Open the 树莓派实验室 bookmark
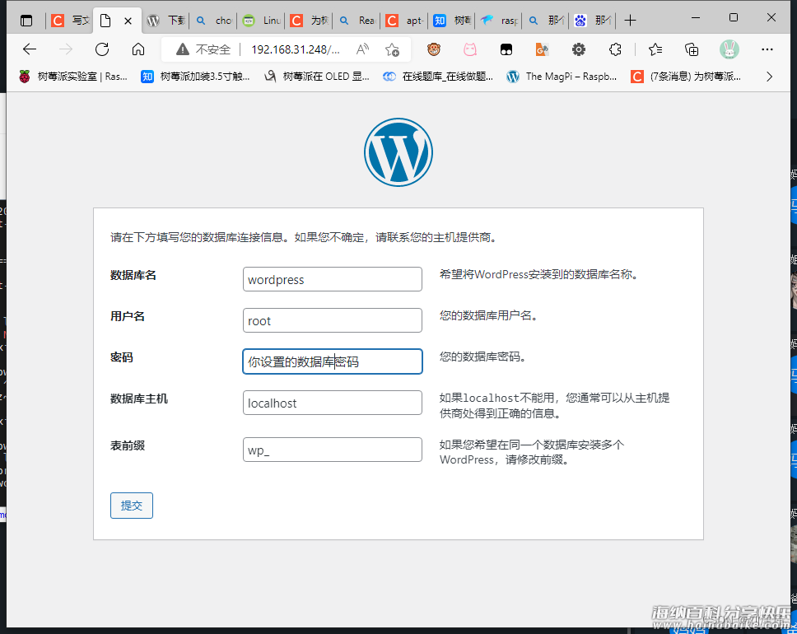The width and height of the screenshot is (797, 634). [x=72, y=77]
